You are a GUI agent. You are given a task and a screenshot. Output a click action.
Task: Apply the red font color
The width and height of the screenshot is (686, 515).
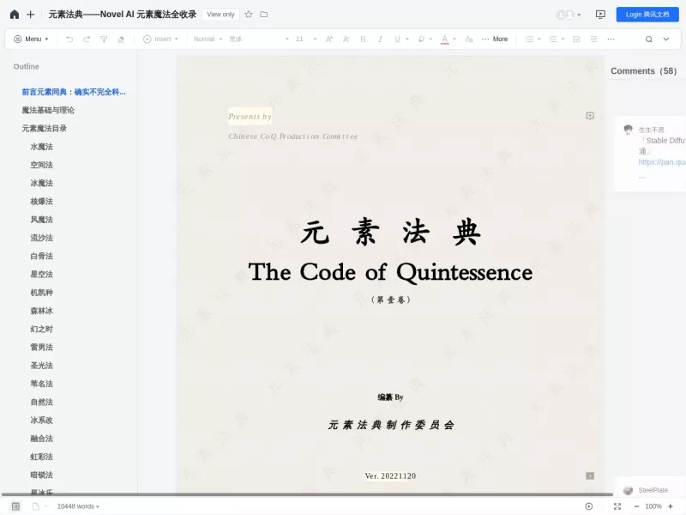click(x=444, y=39)
